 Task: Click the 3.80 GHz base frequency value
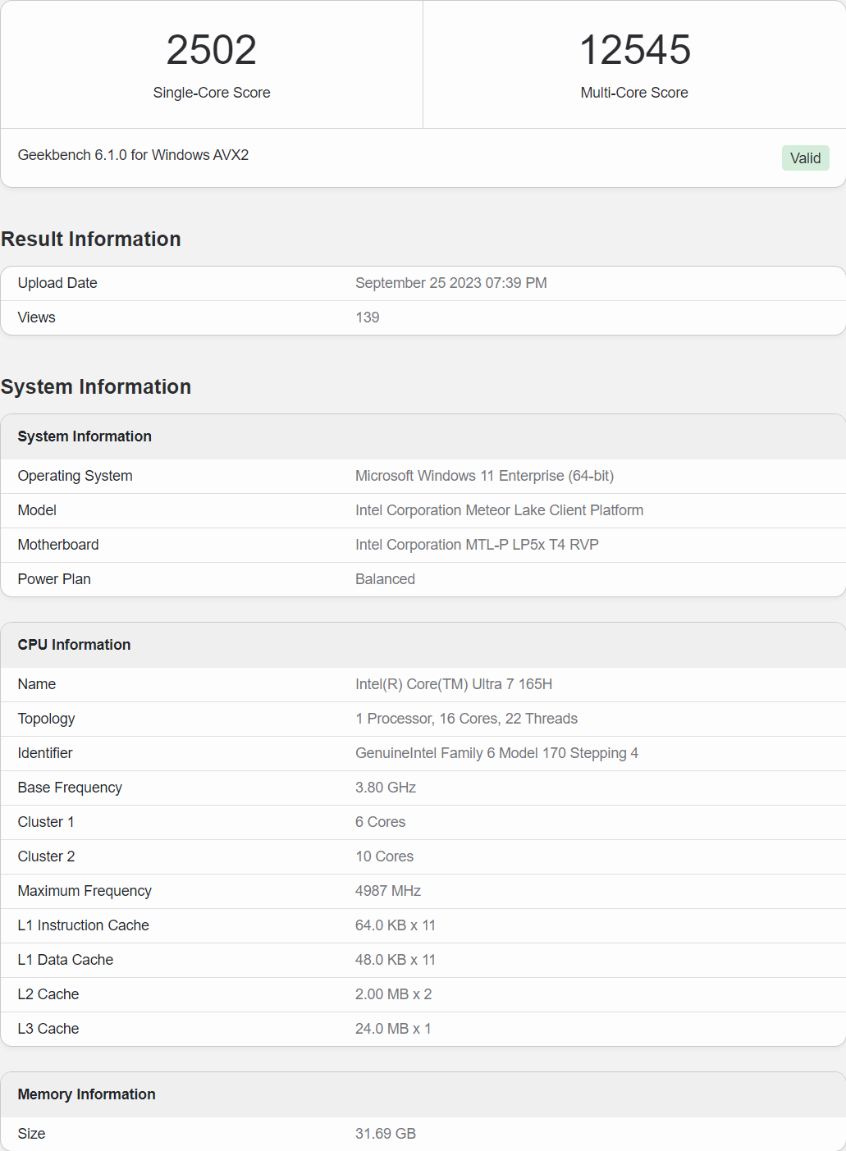click(385, 788)
